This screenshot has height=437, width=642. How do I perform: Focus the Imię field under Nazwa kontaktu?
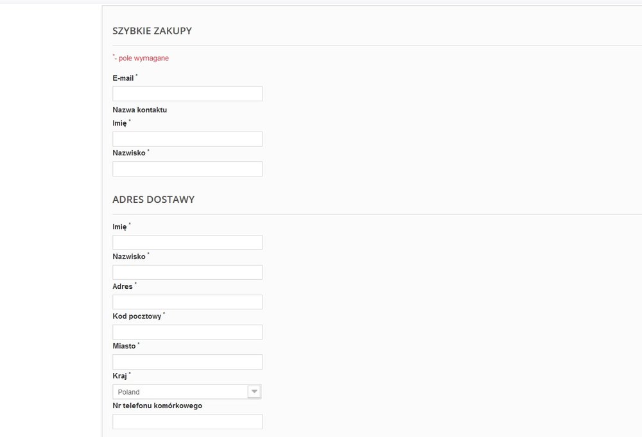[x=187, y=139]
